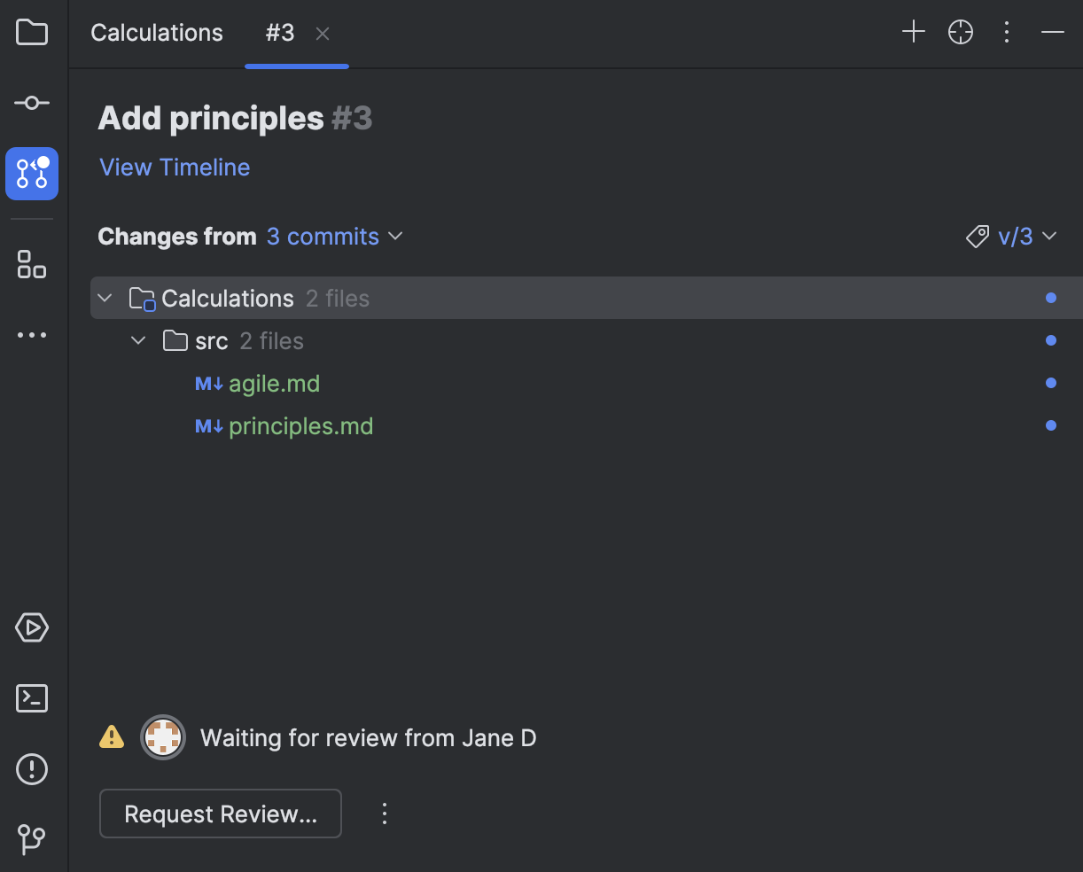Open the Project tool window folder icon
This screenshot has width=1083, height=872.
(x=32, y=32)
